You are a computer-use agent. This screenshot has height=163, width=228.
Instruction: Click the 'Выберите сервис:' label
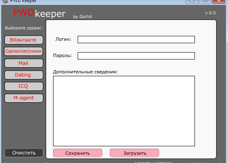tap(24, 28)
